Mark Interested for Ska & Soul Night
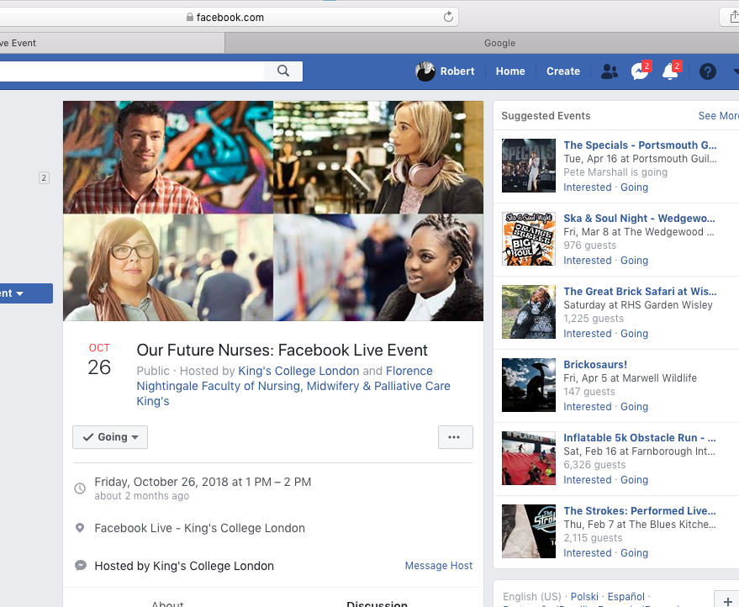This screenshot has height=607, width=739. click(587, 260)
